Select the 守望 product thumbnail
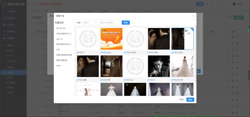Viewport: 250px width, 117px height. 111,66
